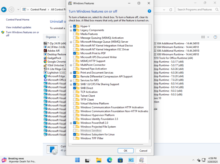The height and width of the screenshot is (164, 220).
Task: Expand Print and Document Services
Action: pyautogui.click(x=71, y=73)
